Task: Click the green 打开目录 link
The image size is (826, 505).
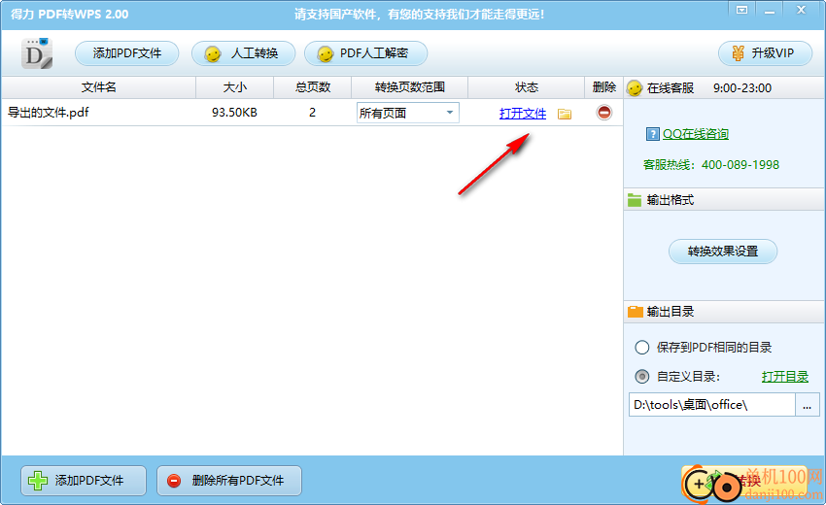Action: coord(785,377)
